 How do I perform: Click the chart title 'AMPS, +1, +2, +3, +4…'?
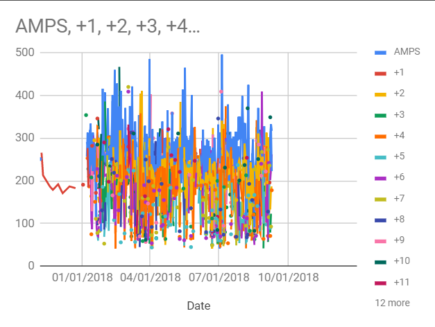pos(108,28)
